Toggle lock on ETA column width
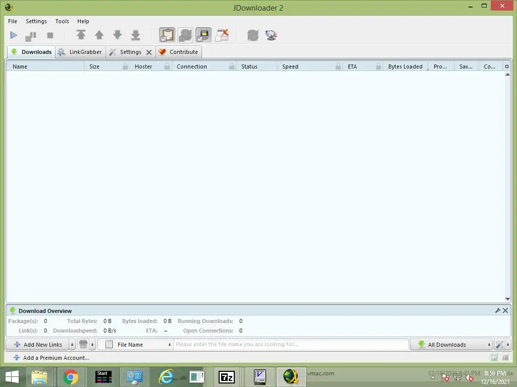The image size is (517, 387). point(379,67)
